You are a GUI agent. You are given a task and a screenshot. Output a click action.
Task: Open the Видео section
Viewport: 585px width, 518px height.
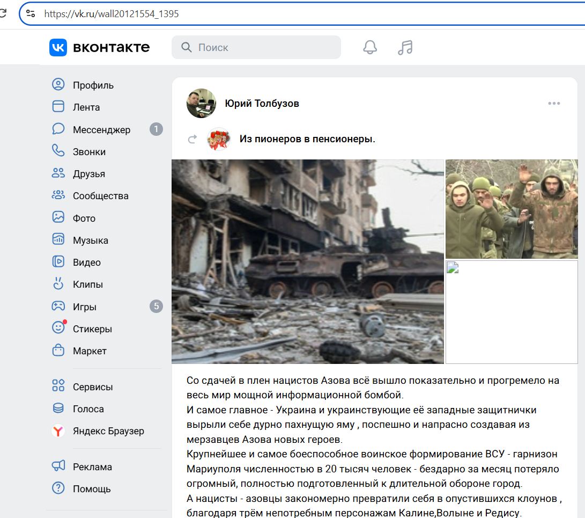86,262
